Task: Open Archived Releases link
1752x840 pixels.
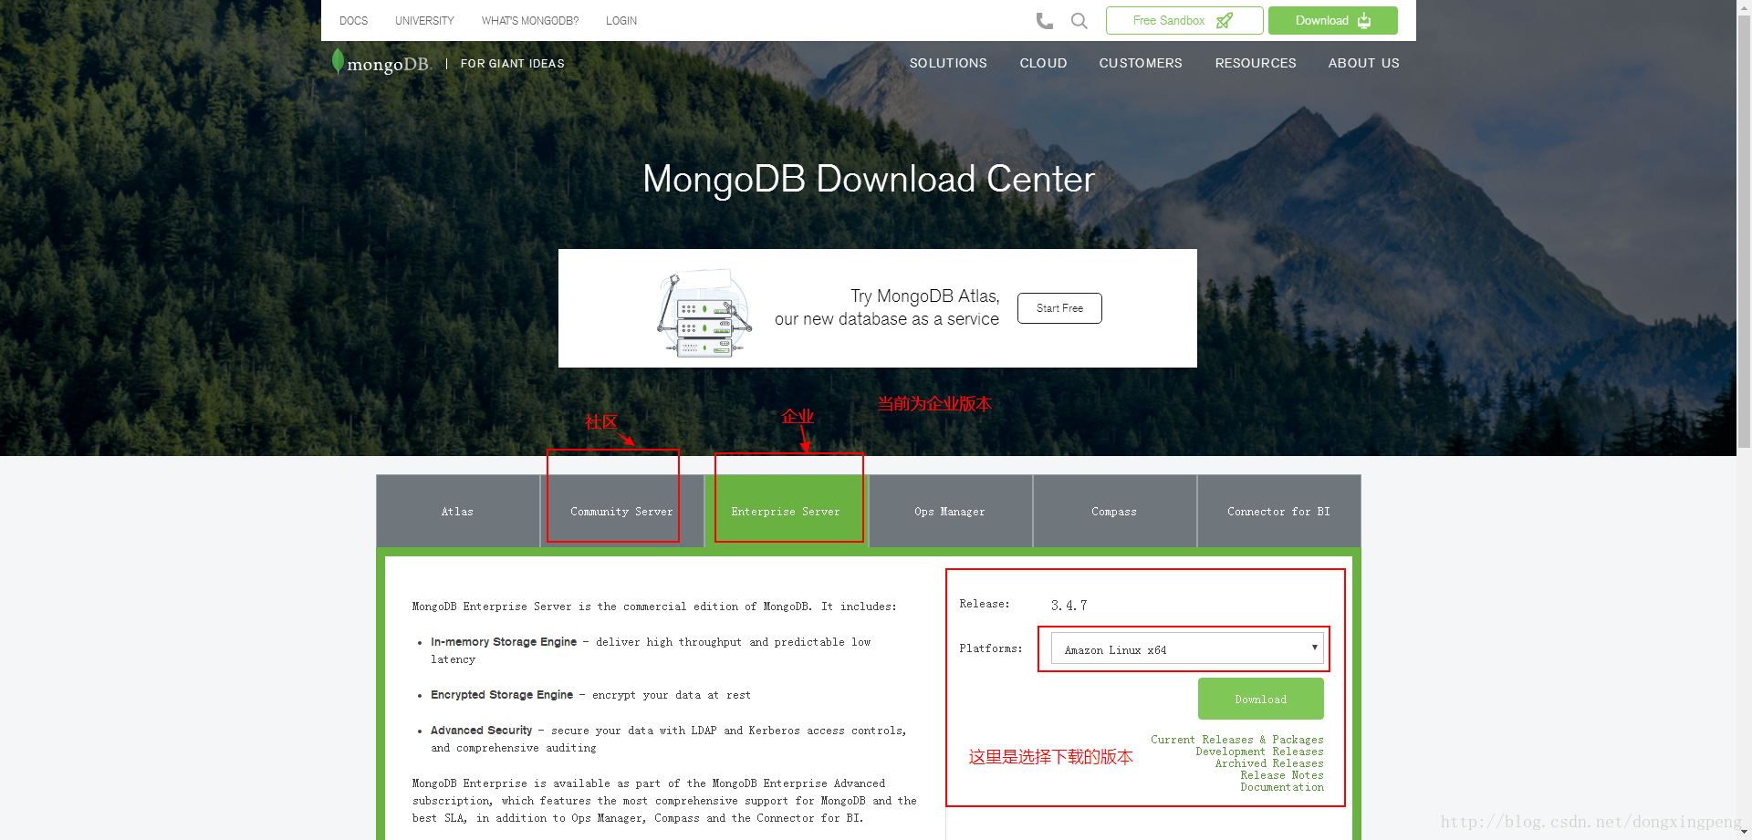Action: point(1268,763)
